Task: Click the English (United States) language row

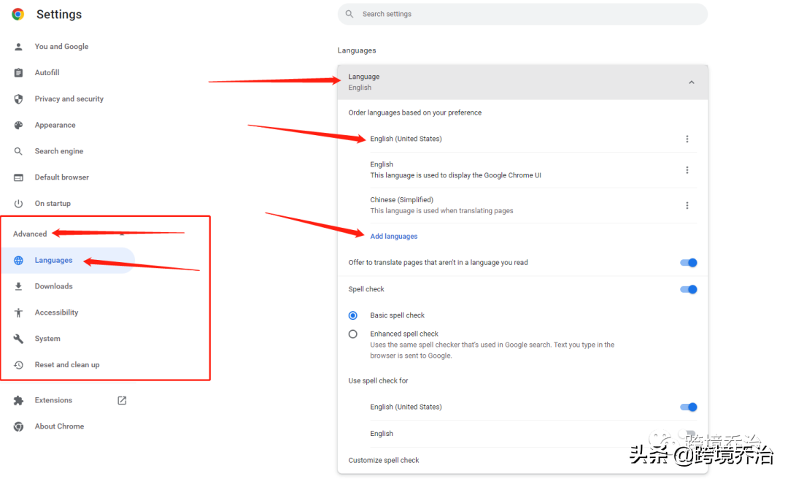Action: (533, 139)
